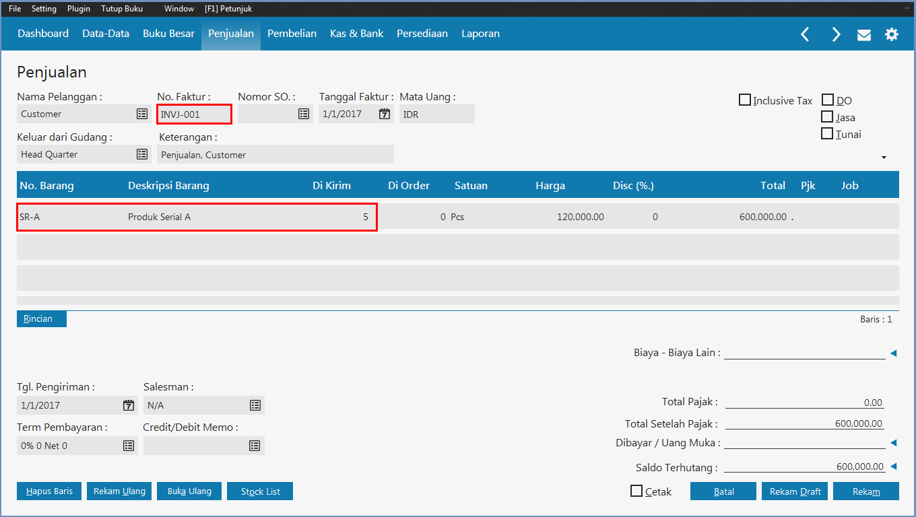Open the mail envelope icon
916x517 pixels.
(x=864, y=35)
